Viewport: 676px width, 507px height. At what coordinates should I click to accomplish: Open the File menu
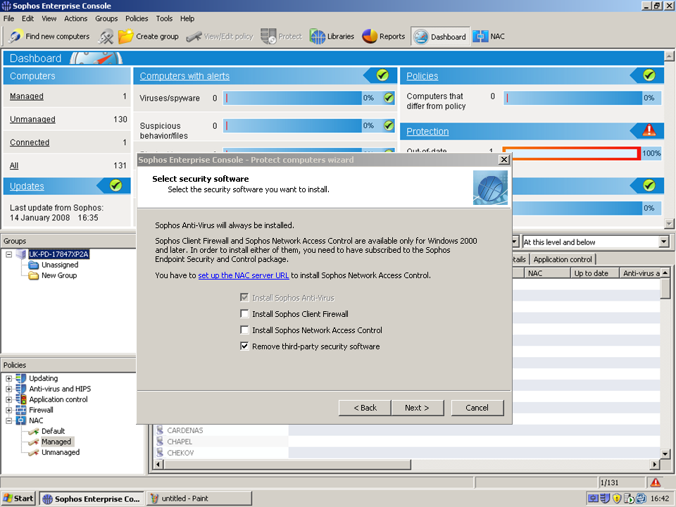coord(8,18)
